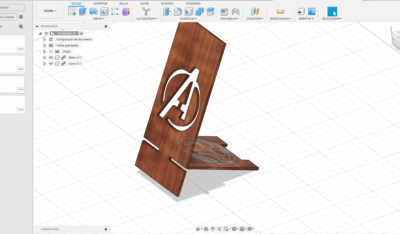
Task: Click the ViewCube in viewport corner
Action: coord(396,39)
